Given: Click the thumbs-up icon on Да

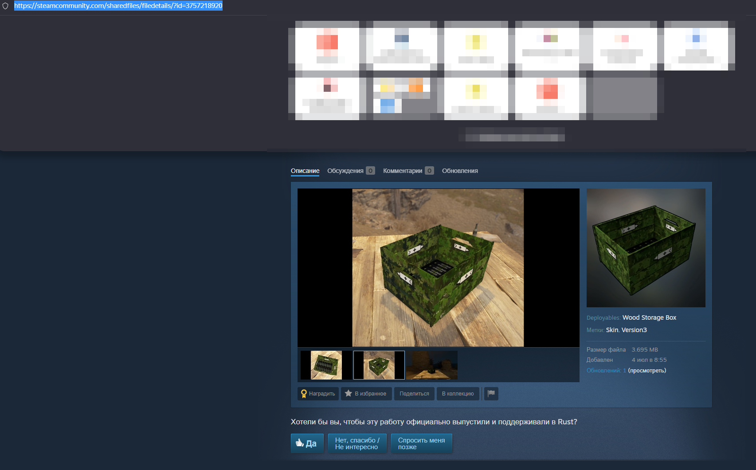Looking at the screenshot, I should point(300,443).
